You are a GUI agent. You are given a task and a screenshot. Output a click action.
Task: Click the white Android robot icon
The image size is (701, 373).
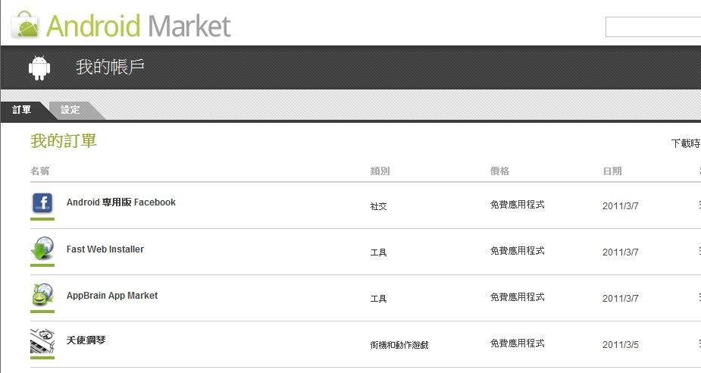coord(39,68)
